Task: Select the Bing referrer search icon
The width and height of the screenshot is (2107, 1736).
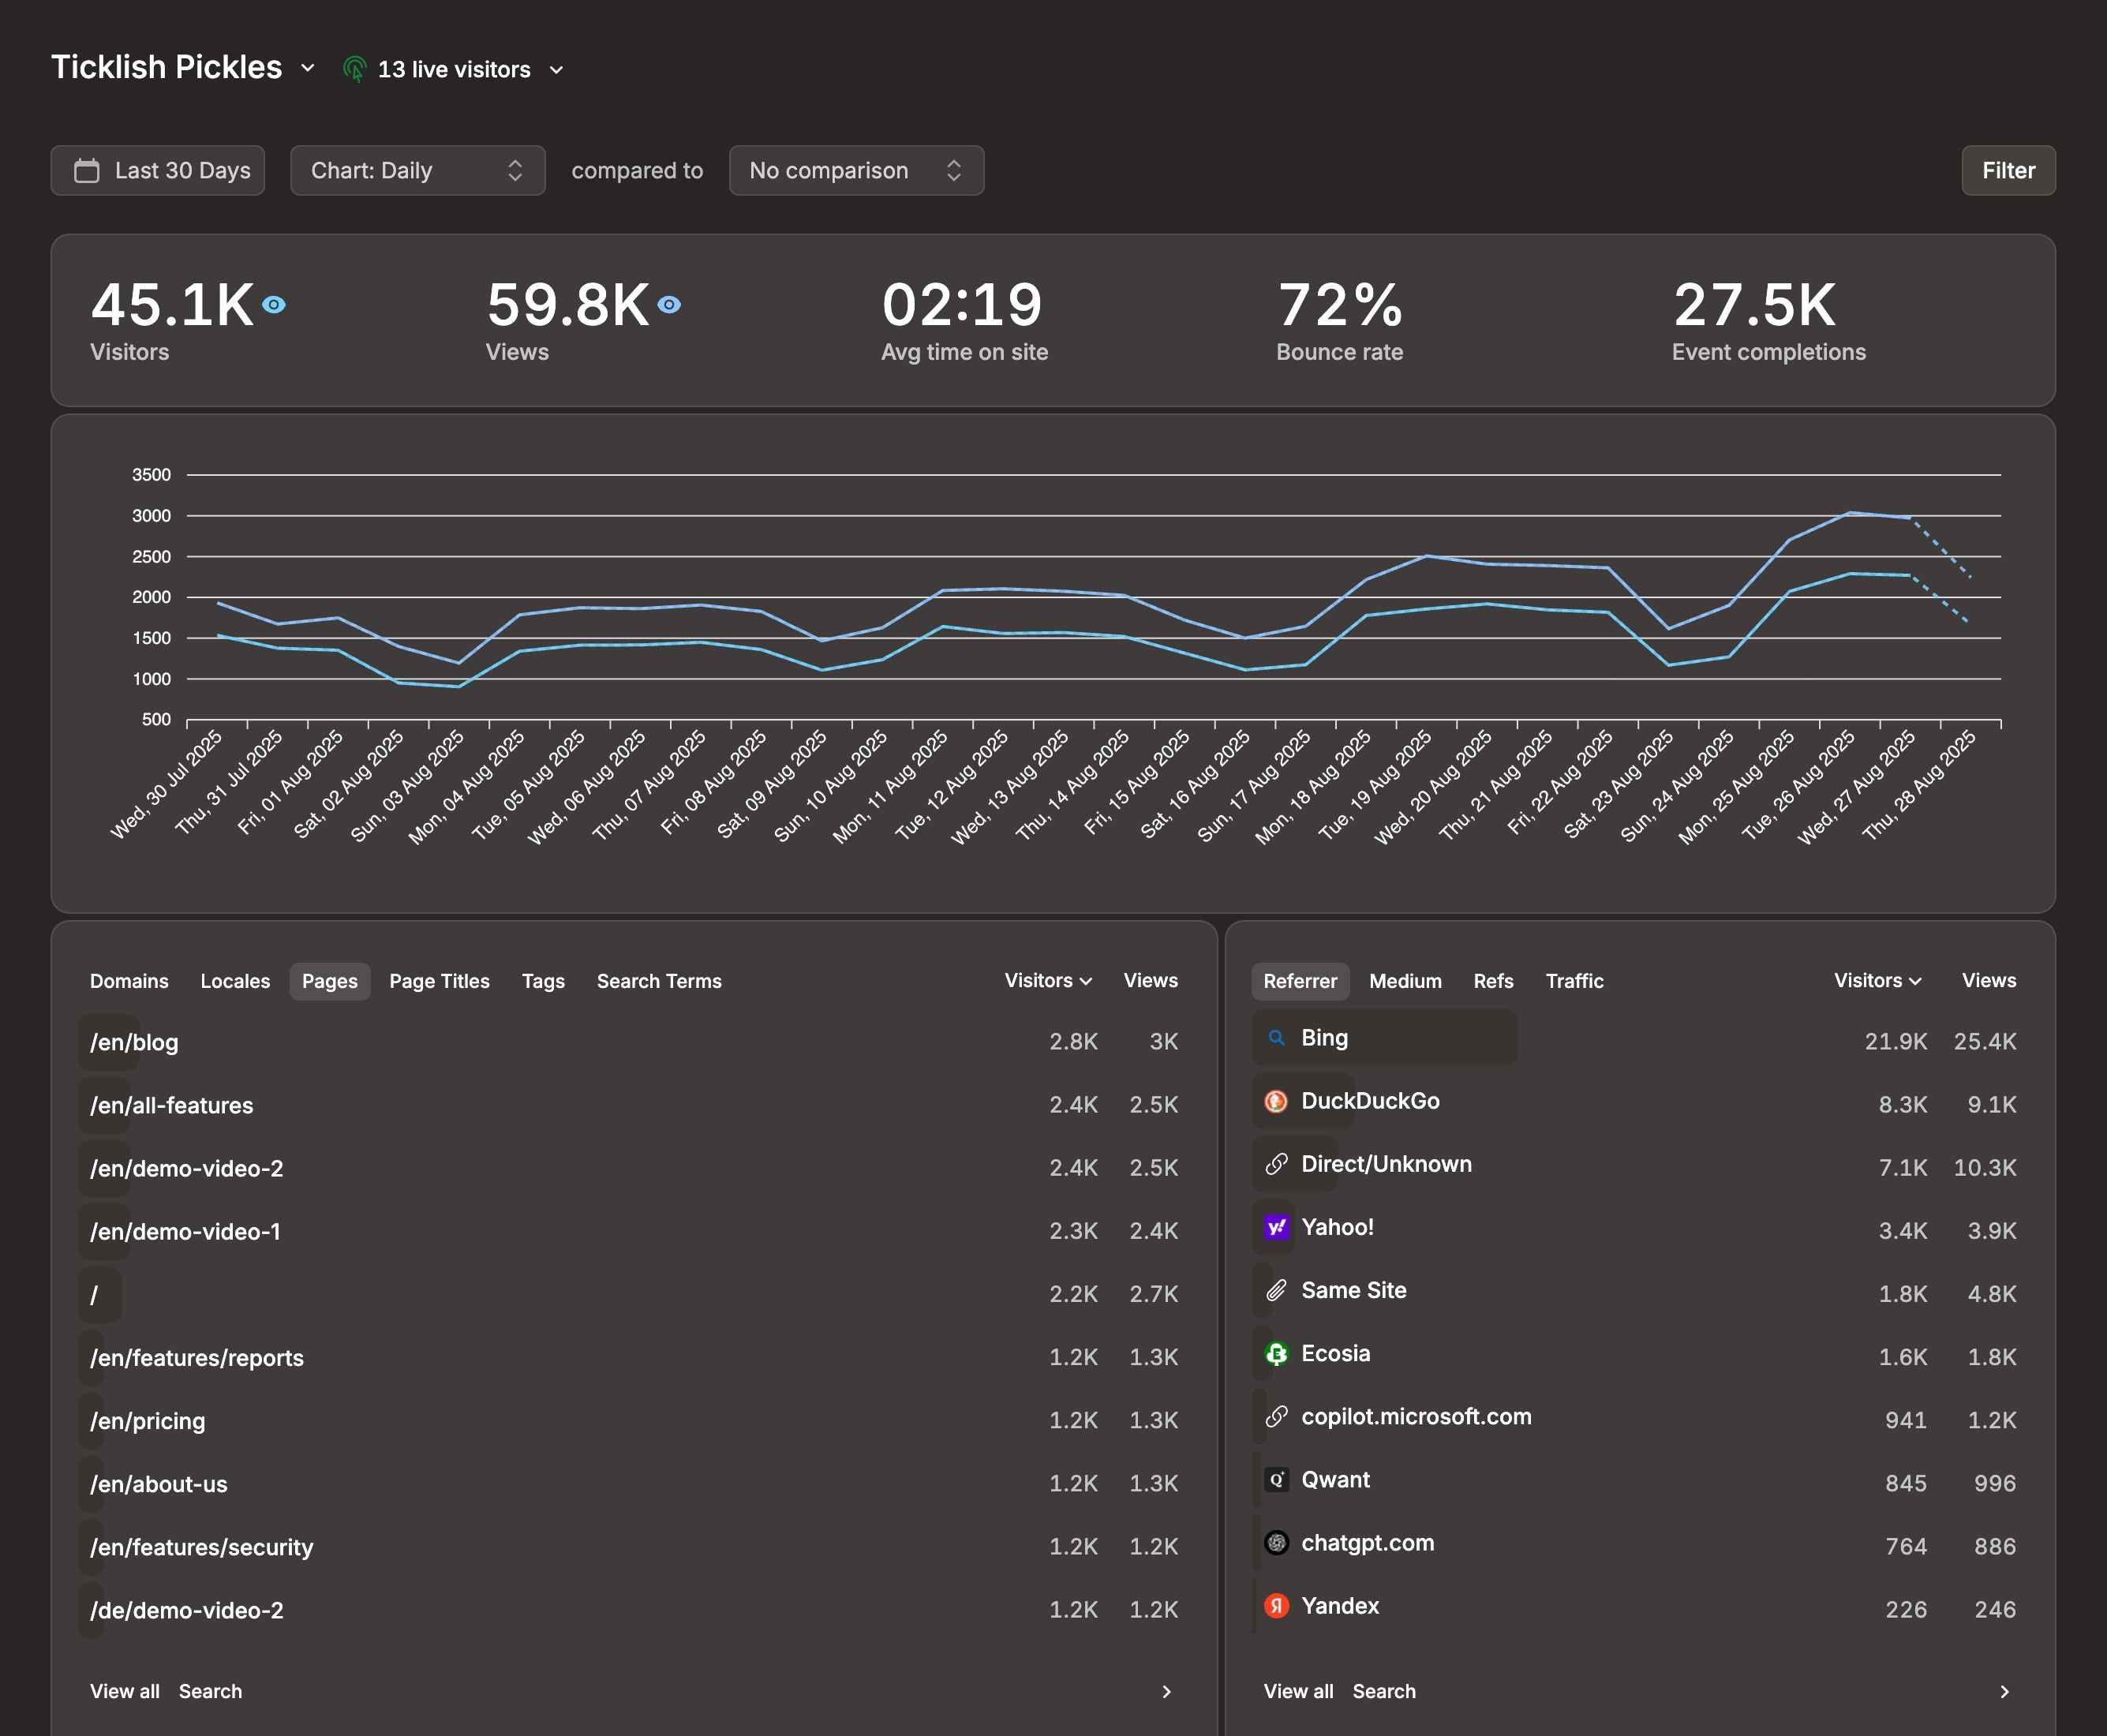Action: (x=1277, y=1038)
